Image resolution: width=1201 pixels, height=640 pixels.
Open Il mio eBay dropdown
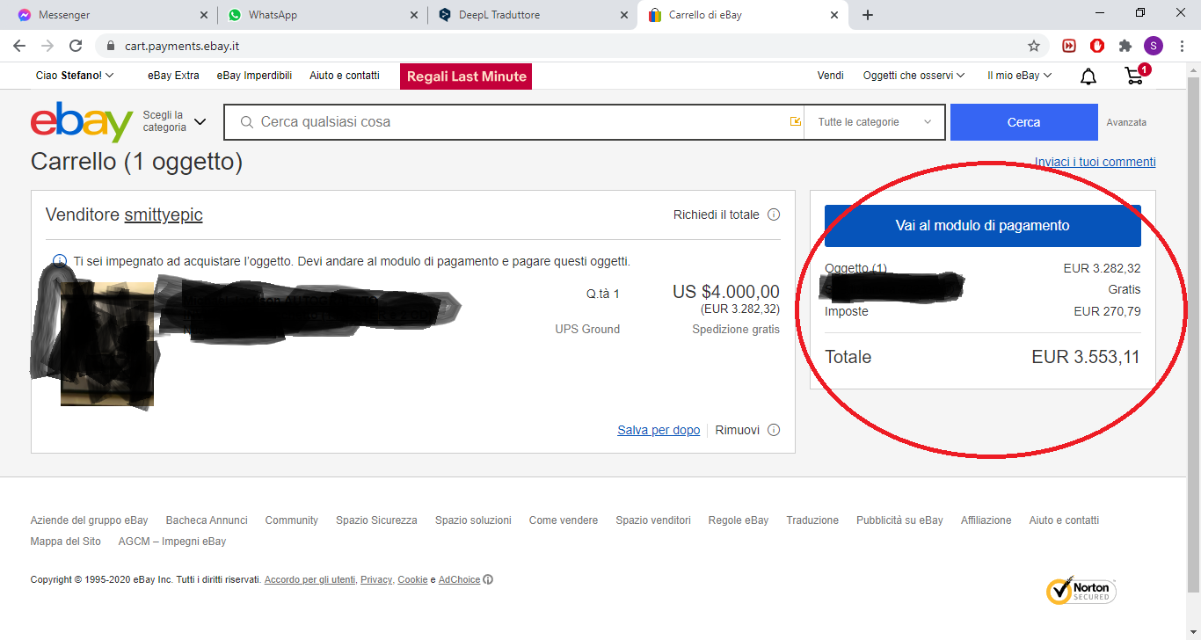pyautogui.click(x=1019, y=76)
